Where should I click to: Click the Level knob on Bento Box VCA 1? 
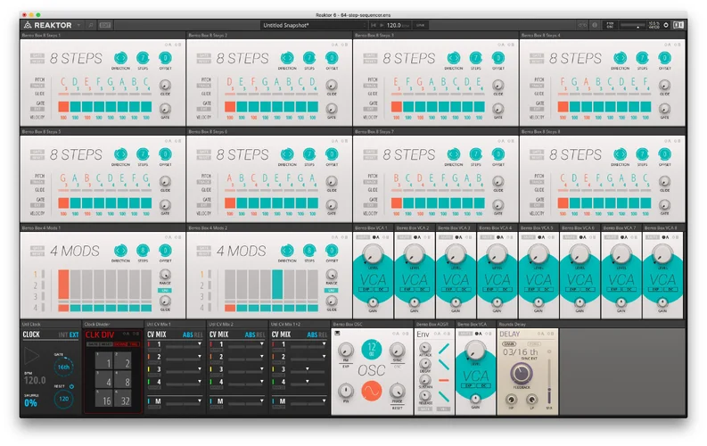tap(373, 255)
